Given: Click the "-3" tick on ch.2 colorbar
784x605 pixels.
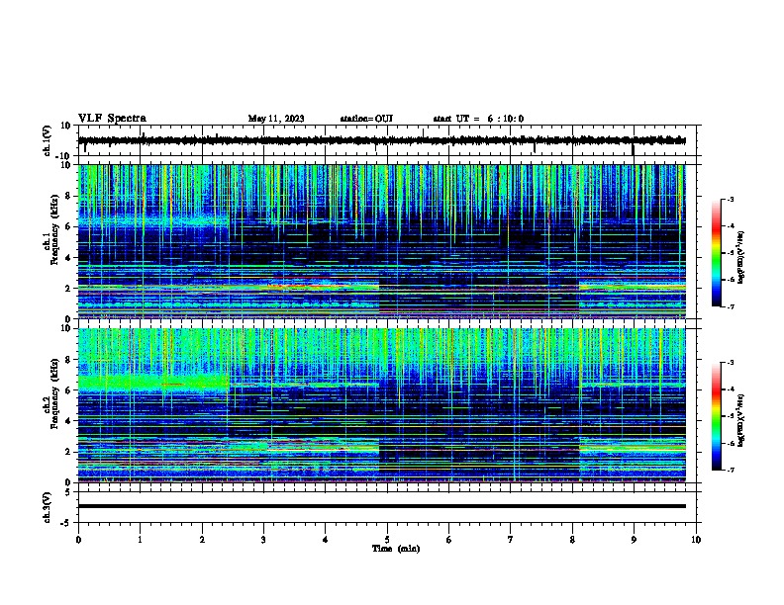Looking at the screenshot, I should (x=731, y=363).
